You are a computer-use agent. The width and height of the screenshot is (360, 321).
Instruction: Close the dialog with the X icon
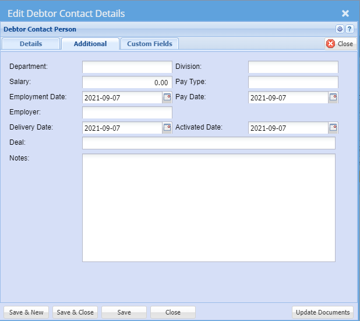tap(345, 13)
